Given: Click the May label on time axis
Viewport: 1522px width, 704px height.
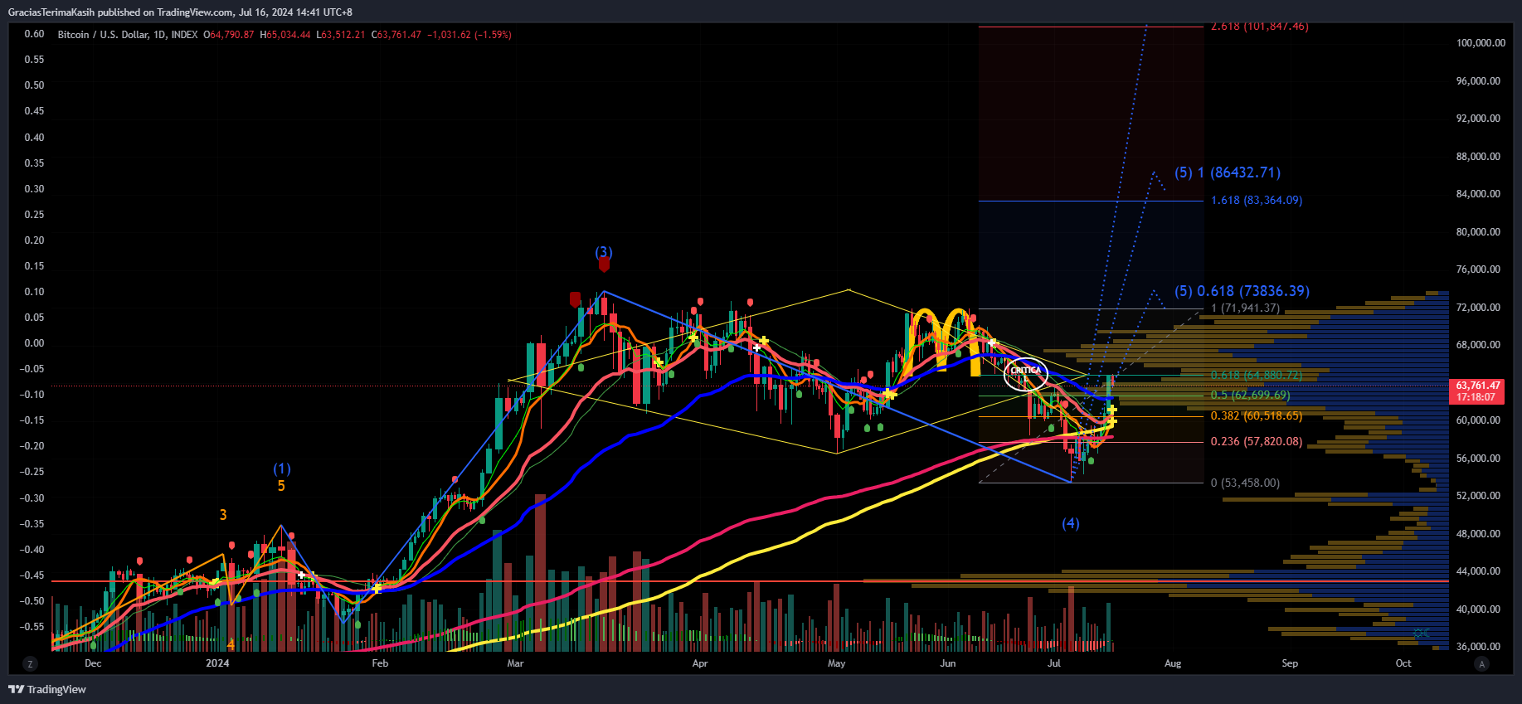Looking at the screenshot, I should 836,663.
